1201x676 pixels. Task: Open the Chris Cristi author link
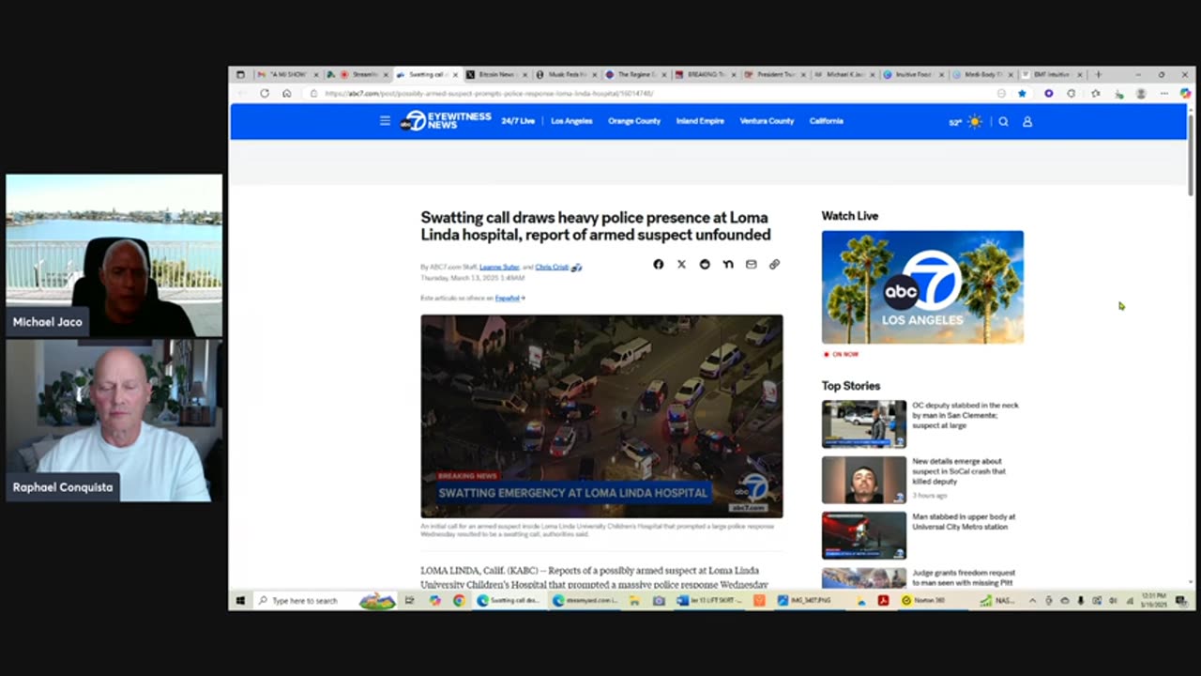click(552, 268)
